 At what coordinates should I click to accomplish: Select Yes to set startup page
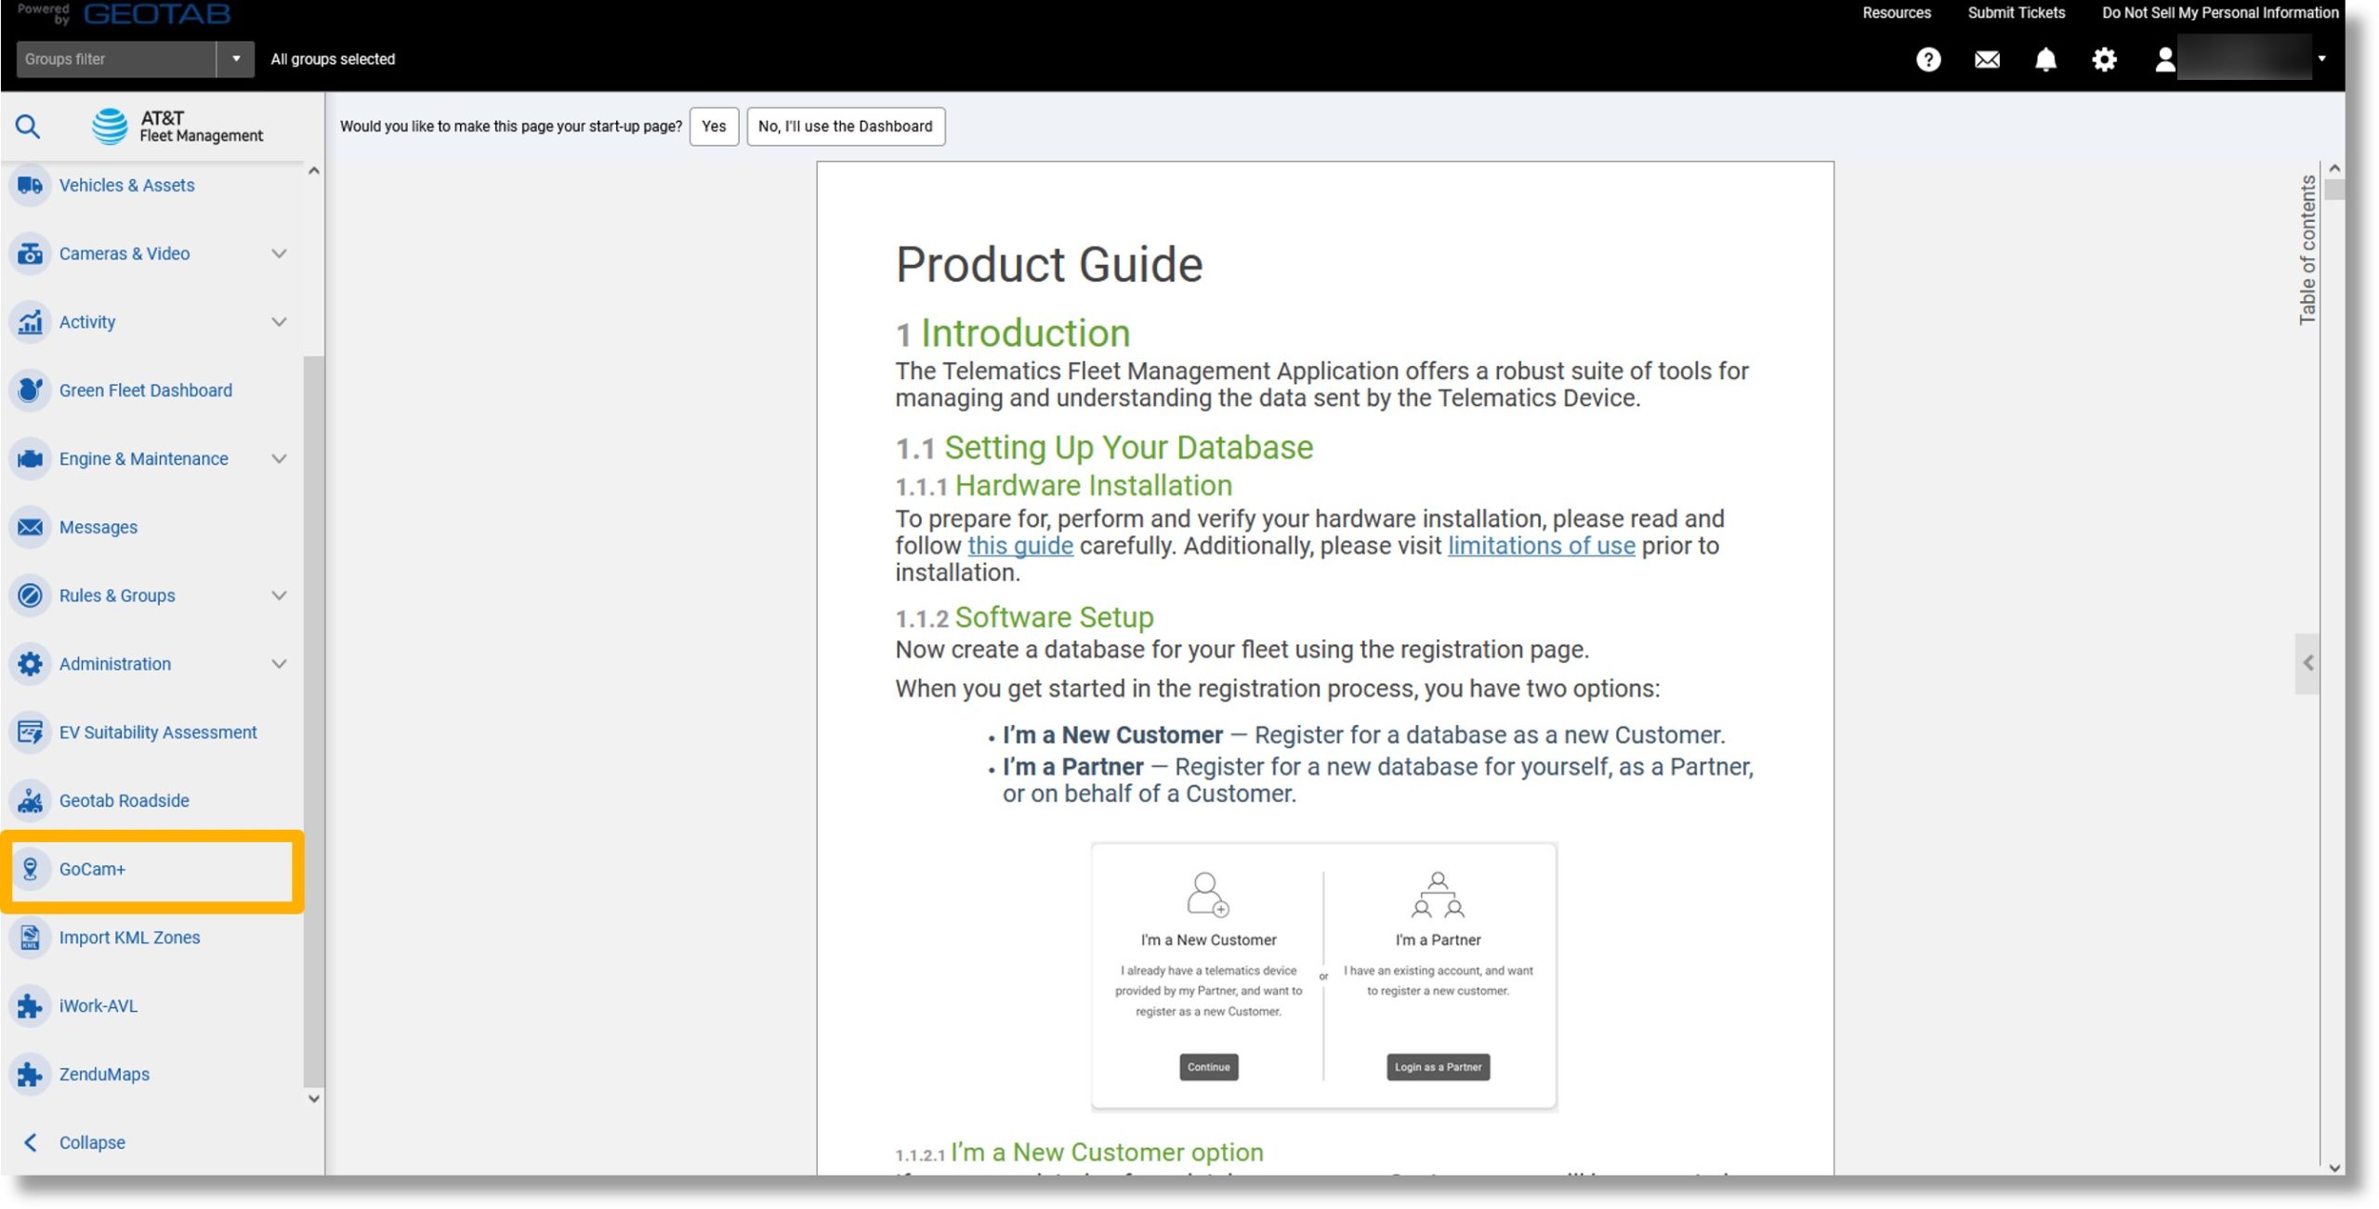click(x=714, y=126)
